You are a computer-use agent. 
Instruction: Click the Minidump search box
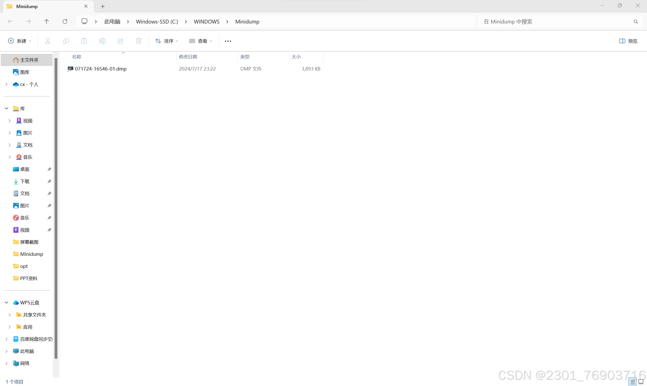pos(557,21)
